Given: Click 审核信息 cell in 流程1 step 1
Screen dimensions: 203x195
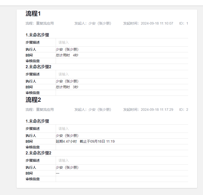Looking at the screenshot, I should (x=122, y=61).
